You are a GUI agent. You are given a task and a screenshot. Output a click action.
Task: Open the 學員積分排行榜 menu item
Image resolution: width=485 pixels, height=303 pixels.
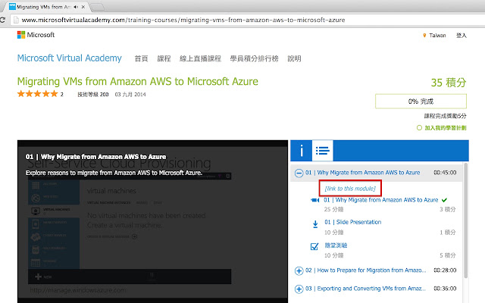(x=254, y=59)
